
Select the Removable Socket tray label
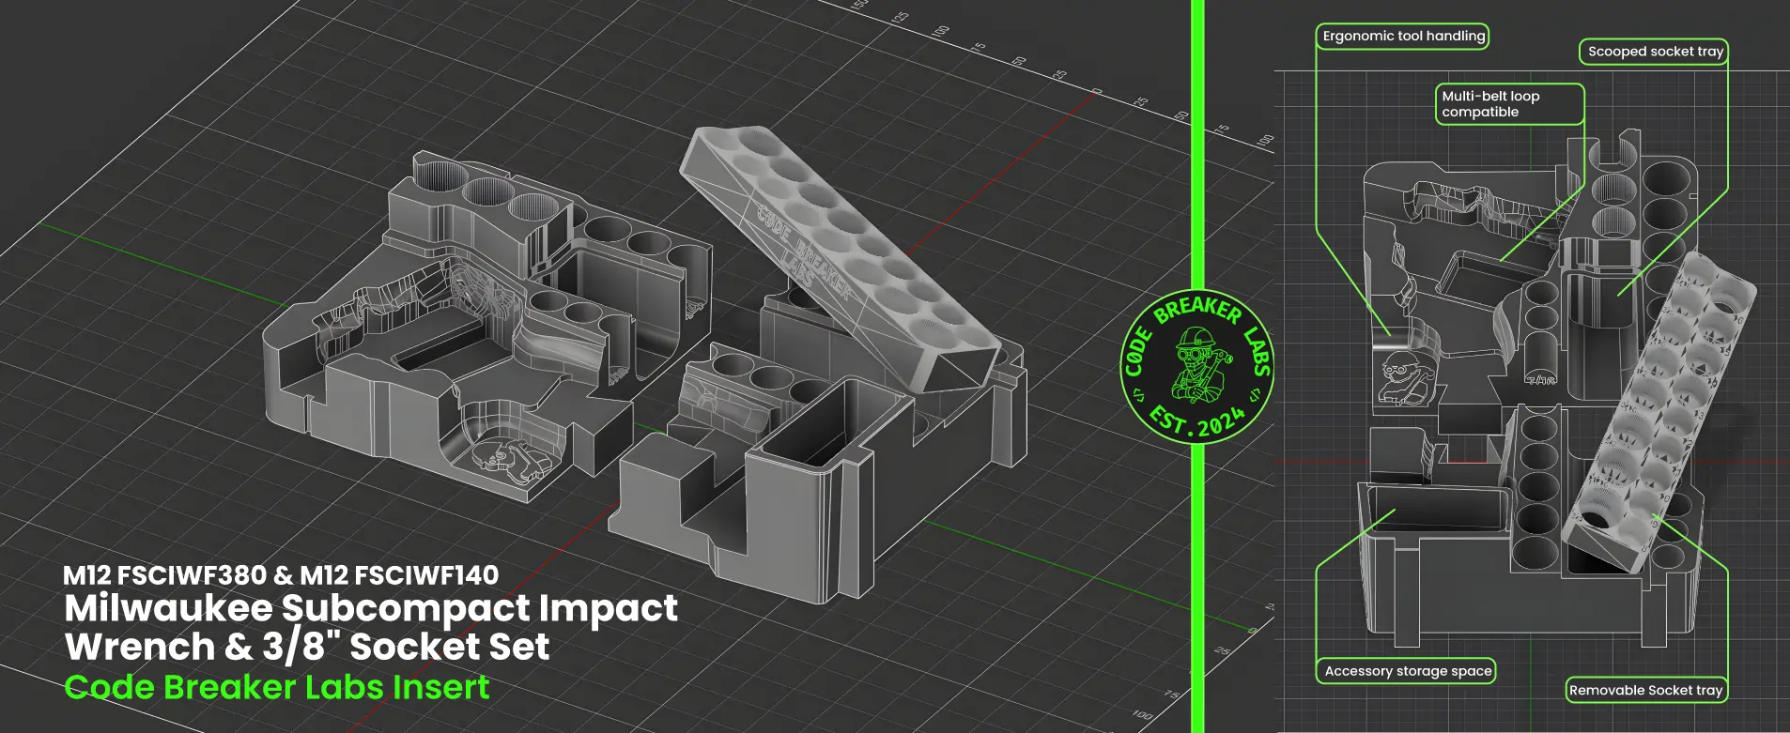pyautogui.click(x=1645, y=690)
